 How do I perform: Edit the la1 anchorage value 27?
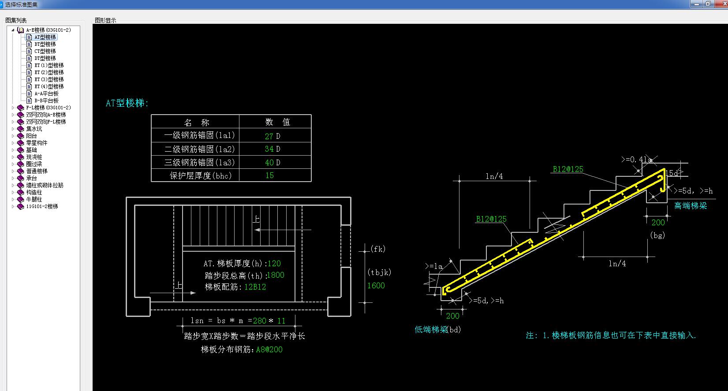pos(269,136)
